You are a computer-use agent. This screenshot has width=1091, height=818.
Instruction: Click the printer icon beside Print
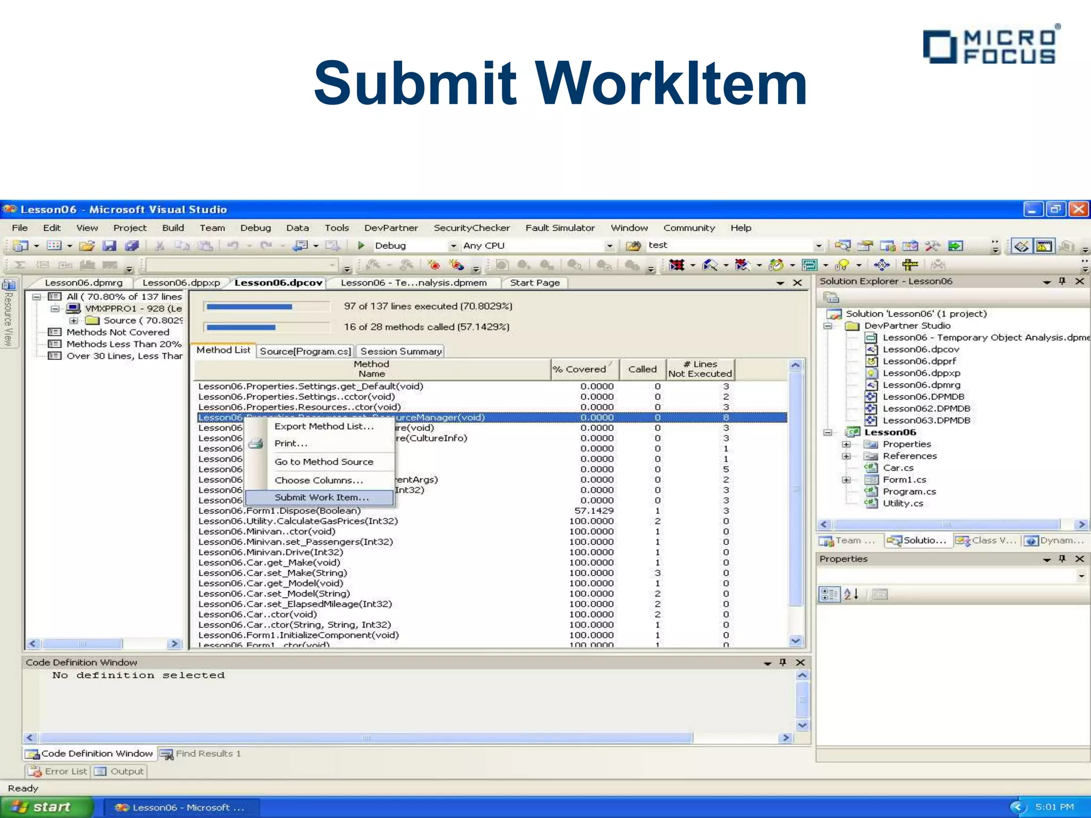[256, 443]
